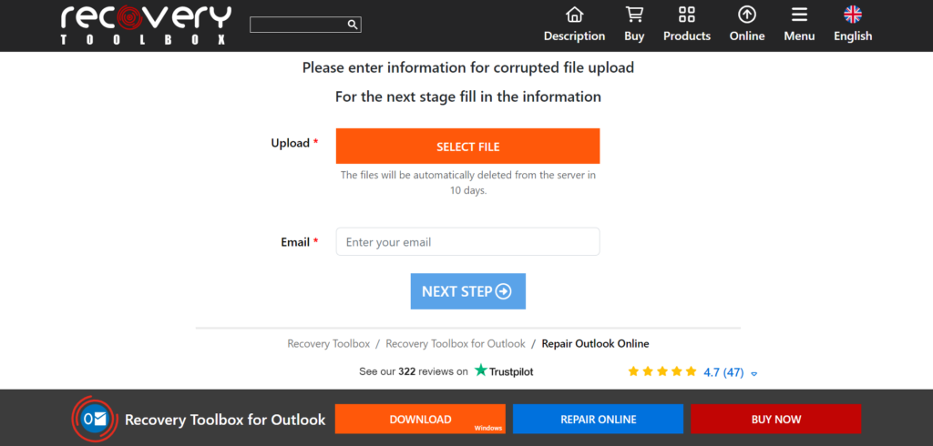Click the Enter your email field
This screenshot has width=933, height=446.
coord(467,242)
